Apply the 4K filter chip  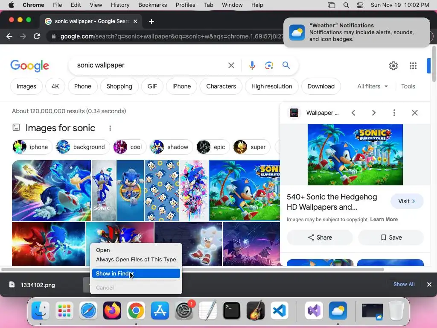tap(55, 86)
